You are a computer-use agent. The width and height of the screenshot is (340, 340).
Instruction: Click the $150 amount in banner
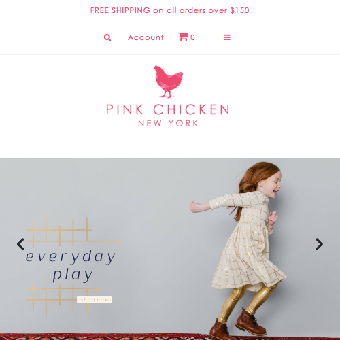tap(240, 10)
